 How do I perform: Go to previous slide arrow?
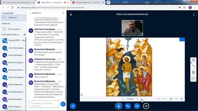tap(123, 99)
